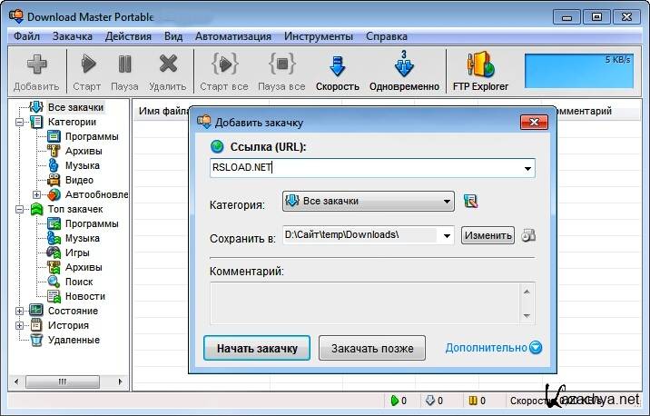Open the Автоматизация menu
The height and width of the screenshot is (416, 650).
pos(232,36)
